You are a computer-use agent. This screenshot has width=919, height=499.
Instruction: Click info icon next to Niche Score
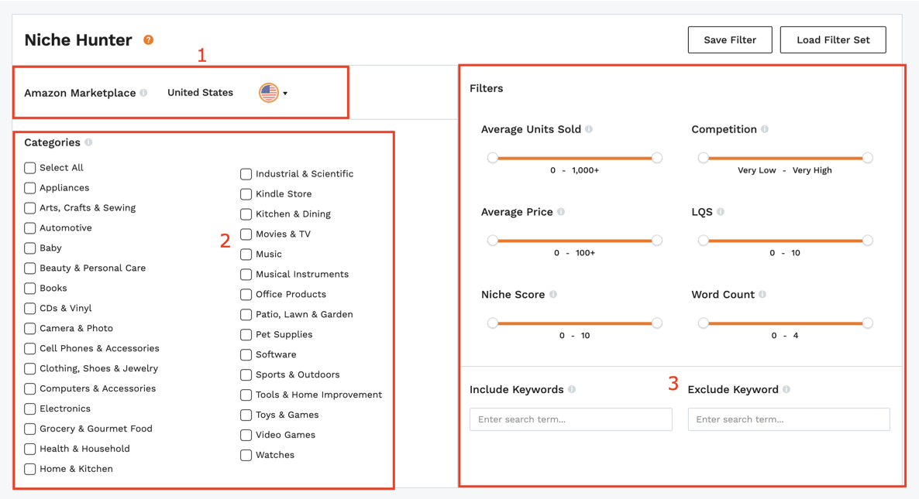pos(552,294)
